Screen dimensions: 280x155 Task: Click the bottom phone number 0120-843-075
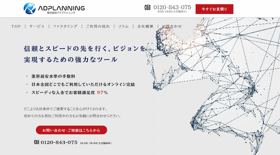pos(59,142)
